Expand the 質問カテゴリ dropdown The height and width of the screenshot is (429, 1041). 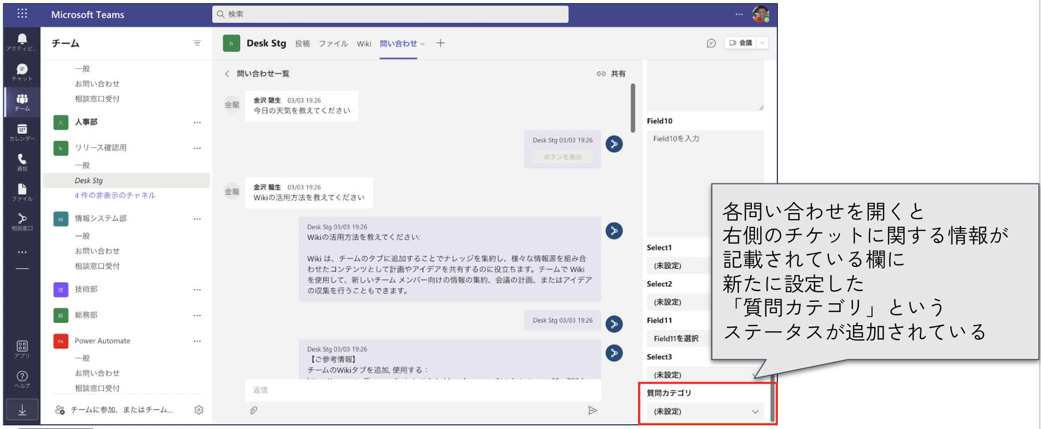pos(705,411)
